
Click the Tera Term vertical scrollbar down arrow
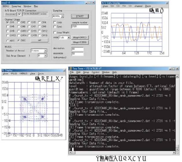pos(177,149)
